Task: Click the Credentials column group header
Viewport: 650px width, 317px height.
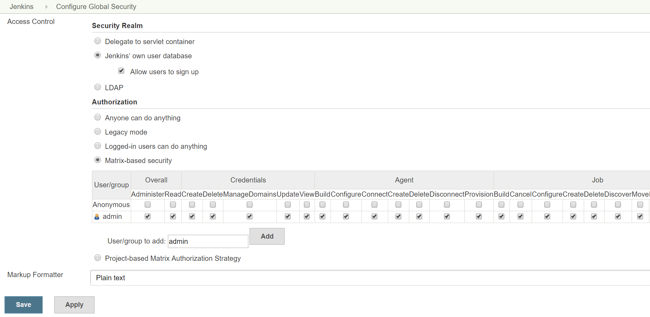Action: click(248, 180)
